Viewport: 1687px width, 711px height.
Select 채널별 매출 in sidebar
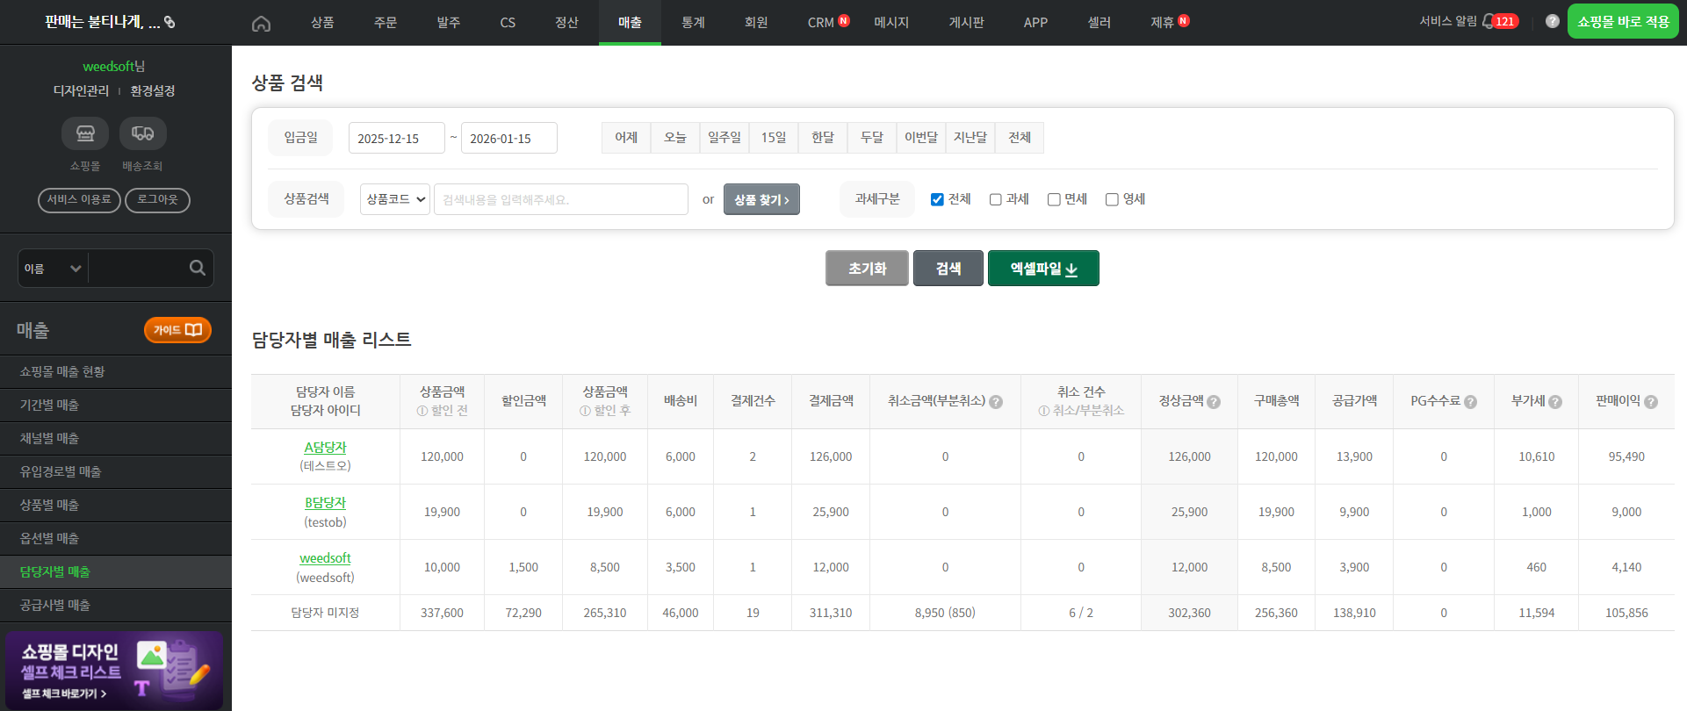click(116, 438)
